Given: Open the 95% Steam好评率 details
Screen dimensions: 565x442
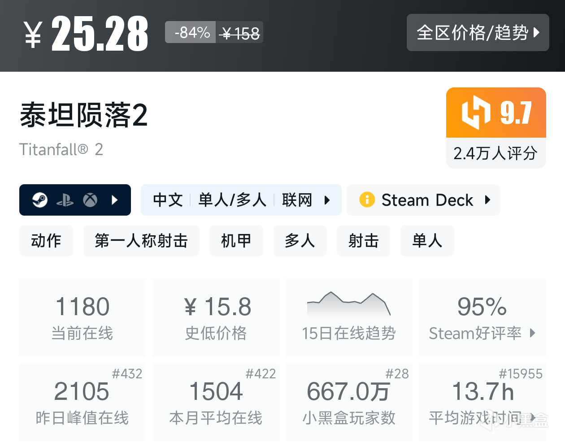Looking at the screenshot, I should tap(482, 317).
